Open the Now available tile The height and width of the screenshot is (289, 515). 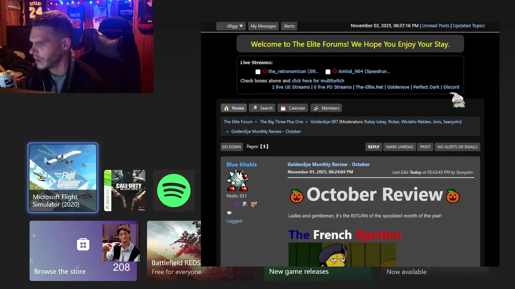tap(436, 273)
